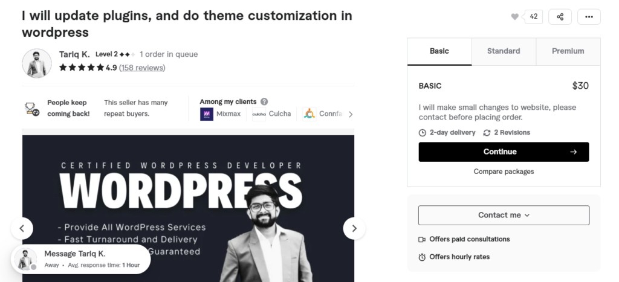Viewport: 619px width, 282px height.
Task: Open the 158 reviews link
Action: 142,68
